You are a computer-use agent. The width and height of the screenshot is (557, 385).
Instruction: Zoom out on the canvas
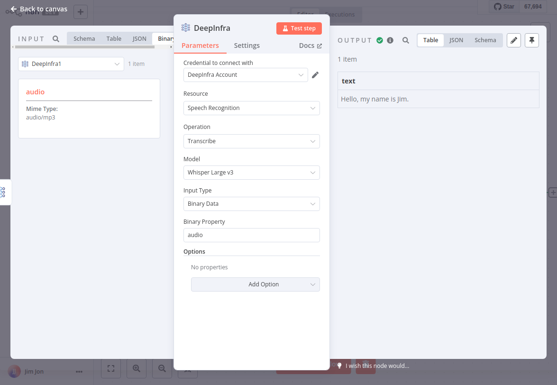162,368
